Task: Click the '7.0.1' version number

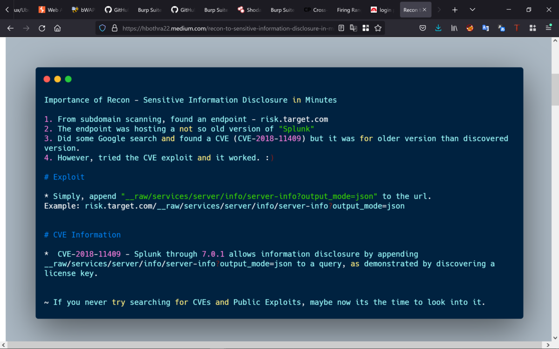Action: pyautogui.click(x=213, y=254)
